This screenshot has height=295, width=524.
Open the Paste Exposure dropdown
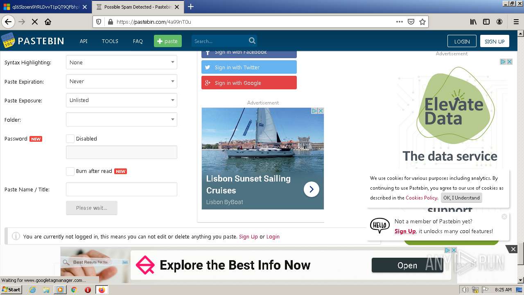(x=122, y=100)
